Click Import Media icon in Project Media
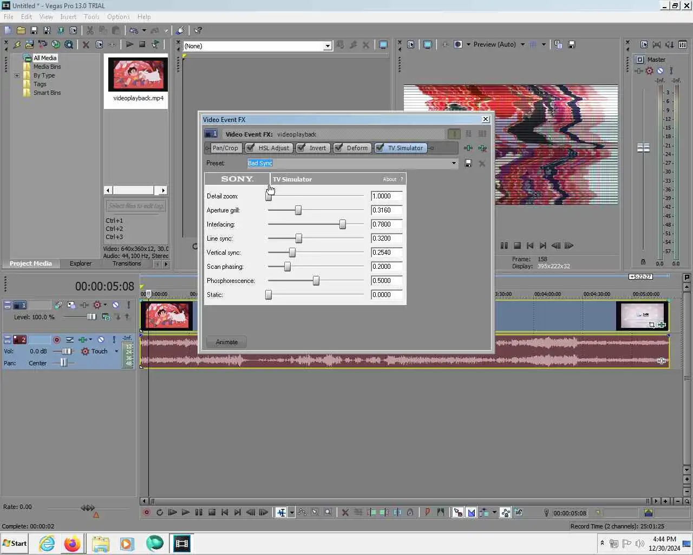This screenshot has height=555, width=693. click(x=29, y=44)
